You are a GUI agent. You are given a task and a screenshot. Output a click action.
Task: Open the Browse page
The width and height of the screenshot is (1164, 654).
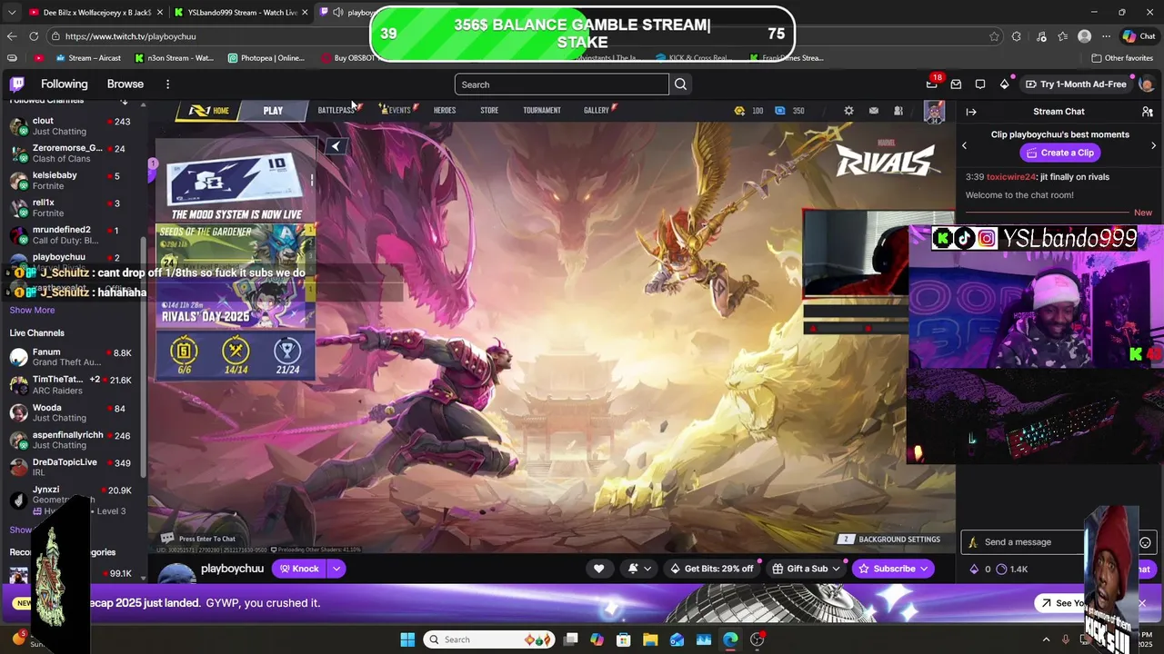(x=125, y=84)
